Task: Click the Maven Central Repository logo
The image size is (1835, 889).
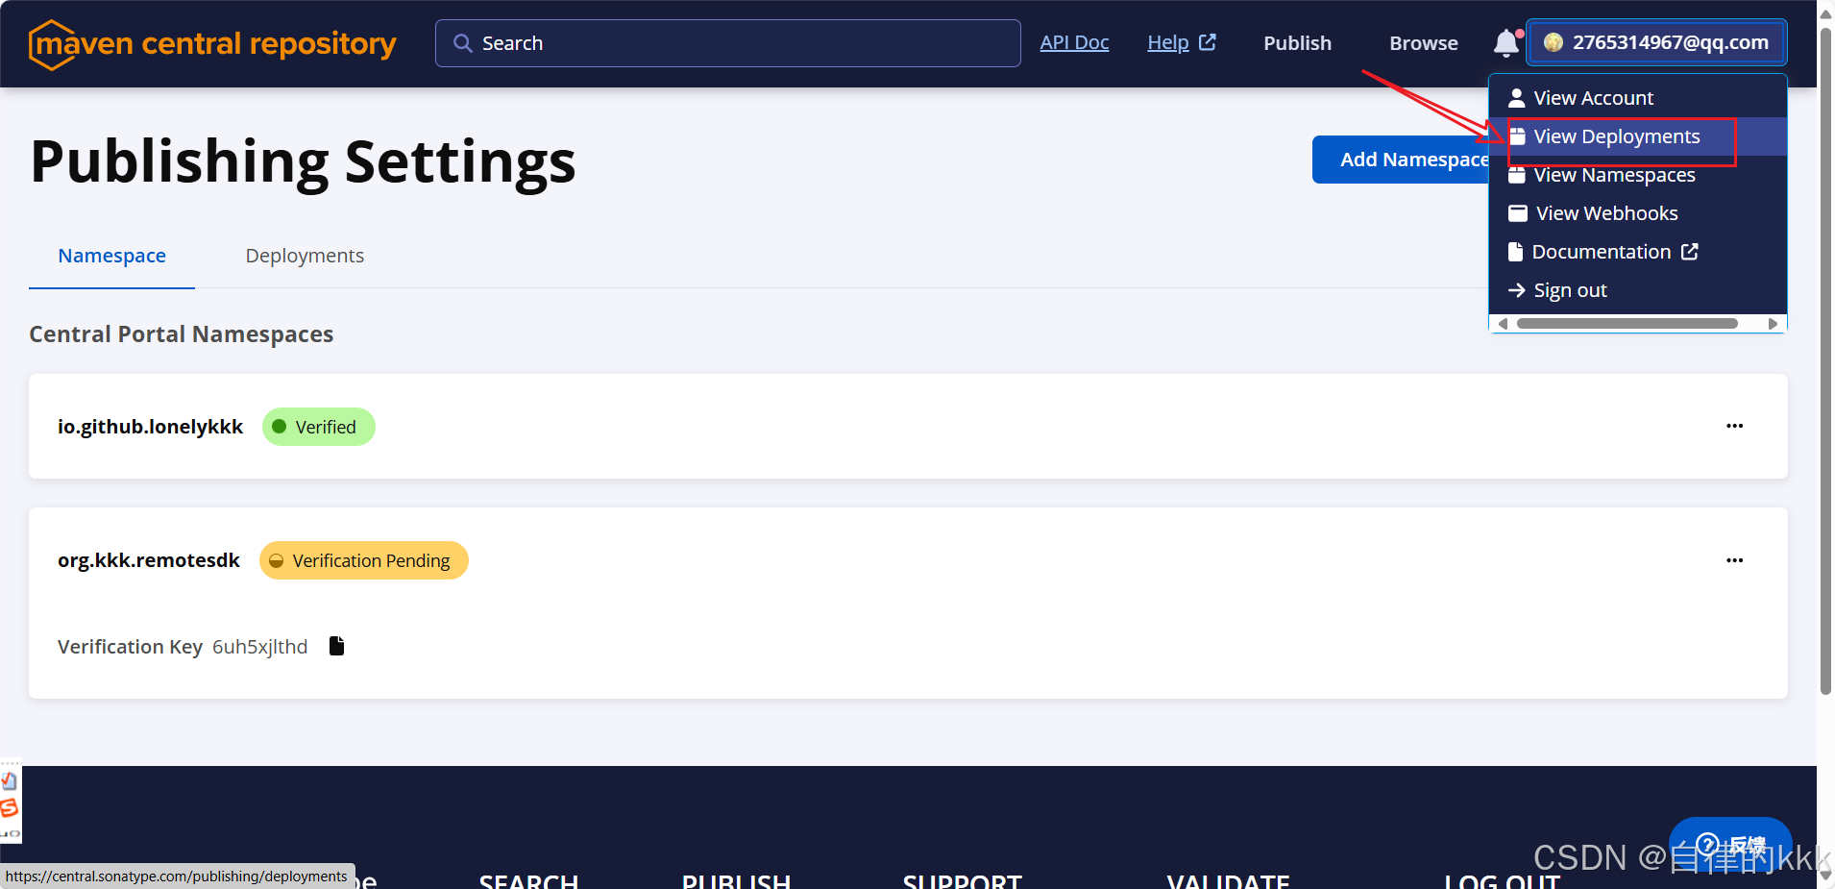Action: click(x=212, y=44)
